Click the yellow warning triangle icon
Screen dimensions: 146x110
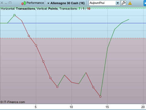[130, 3]
